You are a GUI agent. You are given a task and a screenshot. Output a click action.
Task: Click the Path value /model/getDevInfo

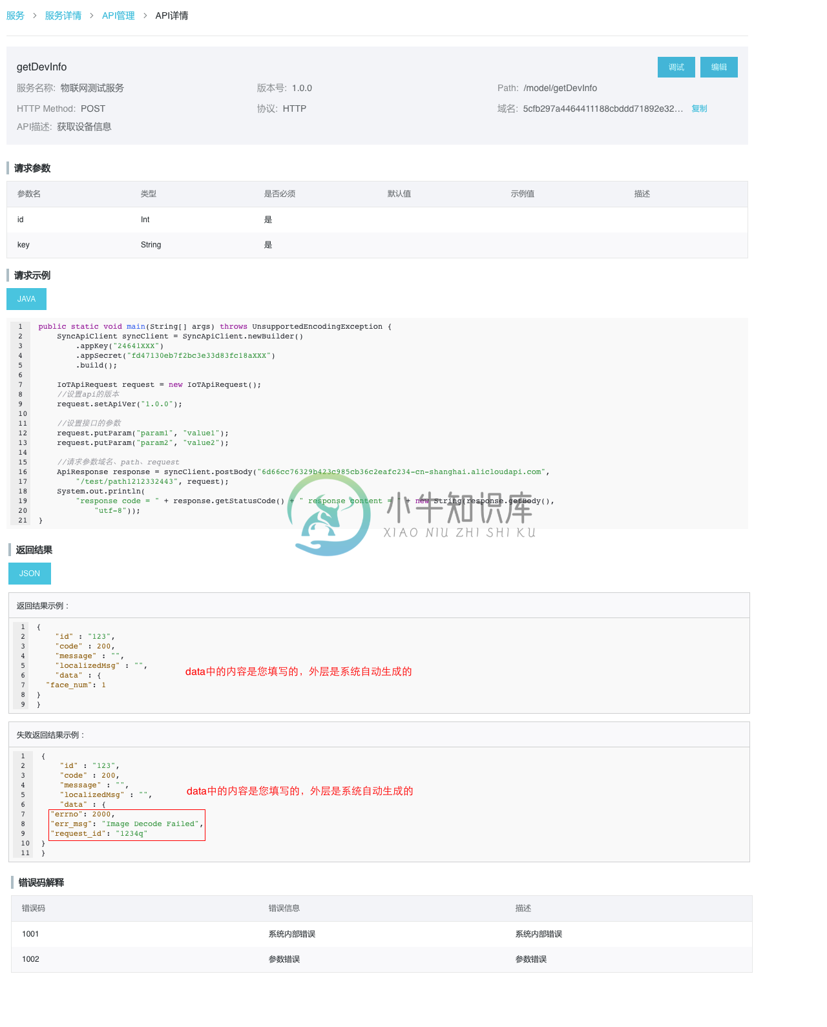click(x=560, y=88)
